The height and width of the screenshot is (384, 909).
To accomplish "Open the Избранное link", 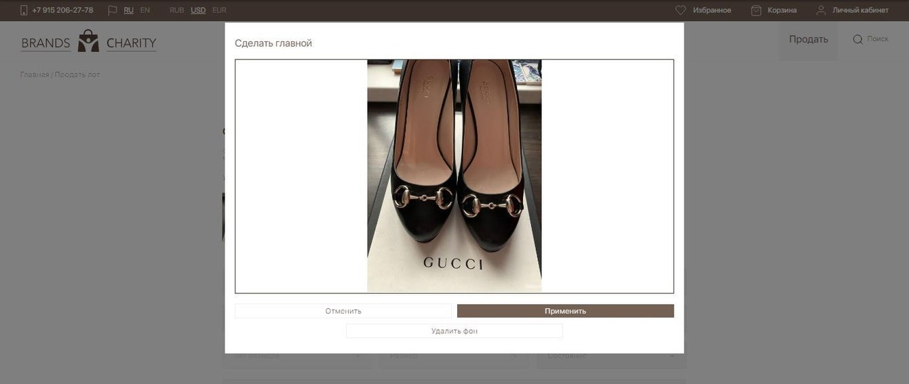I will (712, 10).
